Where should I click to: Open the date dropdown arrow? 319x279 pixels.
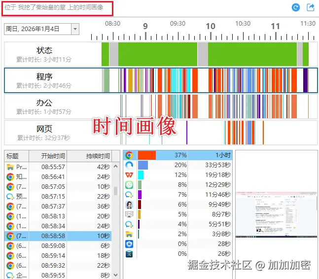pyautogui.click(x=75, y=29)
